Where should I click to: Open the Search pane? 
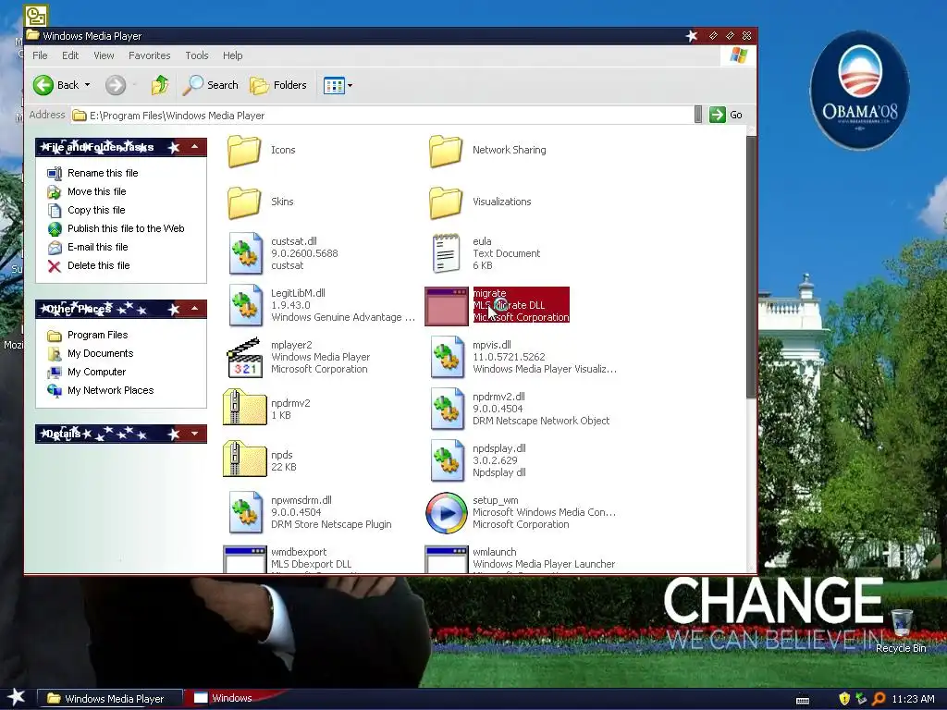point(211,85)
